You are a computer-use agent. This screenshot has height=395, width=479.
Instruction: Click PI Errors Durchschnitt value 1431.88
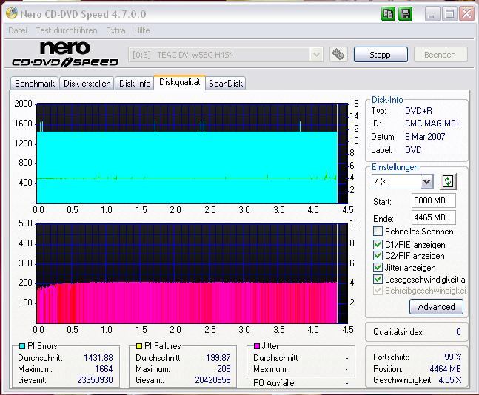[x=98, y=357]
